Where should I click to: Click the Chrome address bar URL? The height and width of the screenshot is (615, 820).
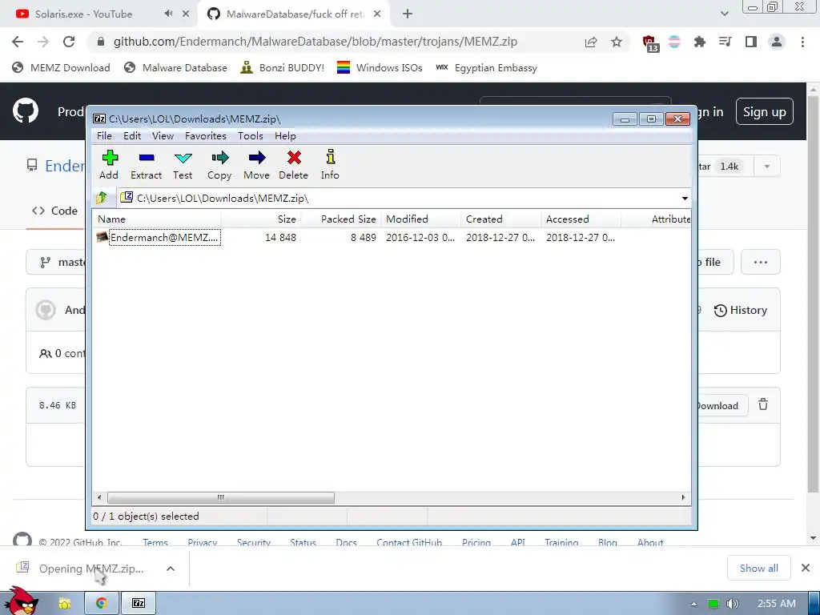tap(316, 42)
